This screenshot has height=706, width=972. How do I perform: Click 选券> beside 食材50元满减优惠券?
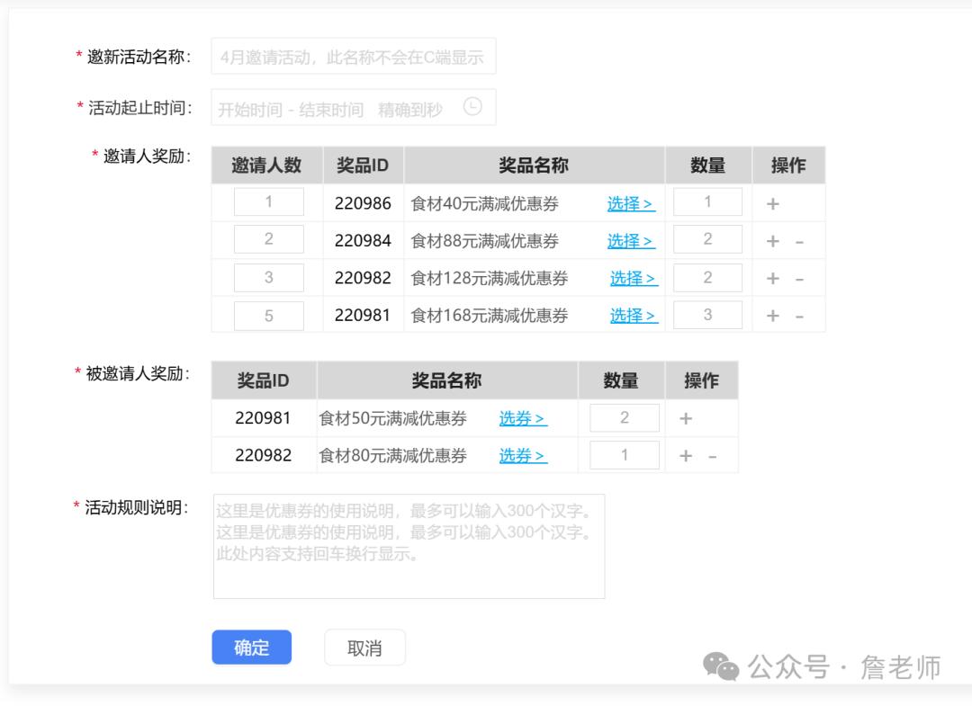(522, 417)
